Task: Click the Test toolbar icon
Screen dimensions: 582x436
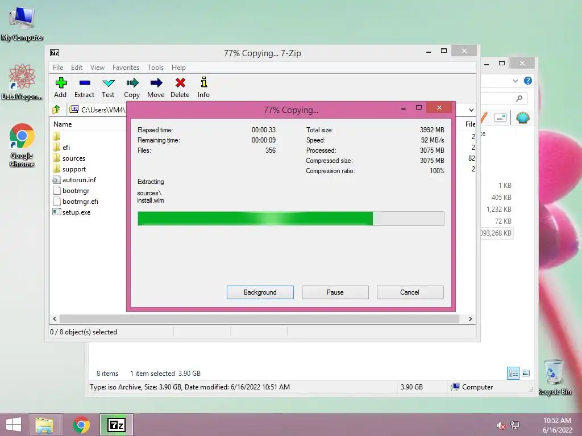Action: click(108, 87)
